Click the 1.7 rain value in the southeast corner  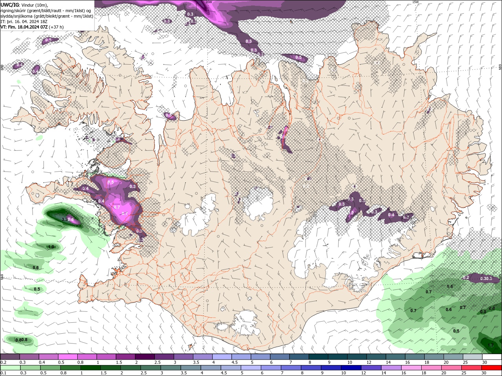coord(491,345)
